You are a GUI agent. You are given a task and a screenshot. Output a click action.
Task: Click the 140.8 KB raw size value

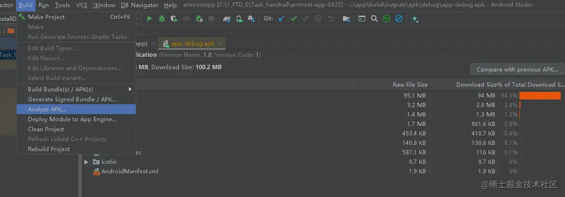coord(414,143)
